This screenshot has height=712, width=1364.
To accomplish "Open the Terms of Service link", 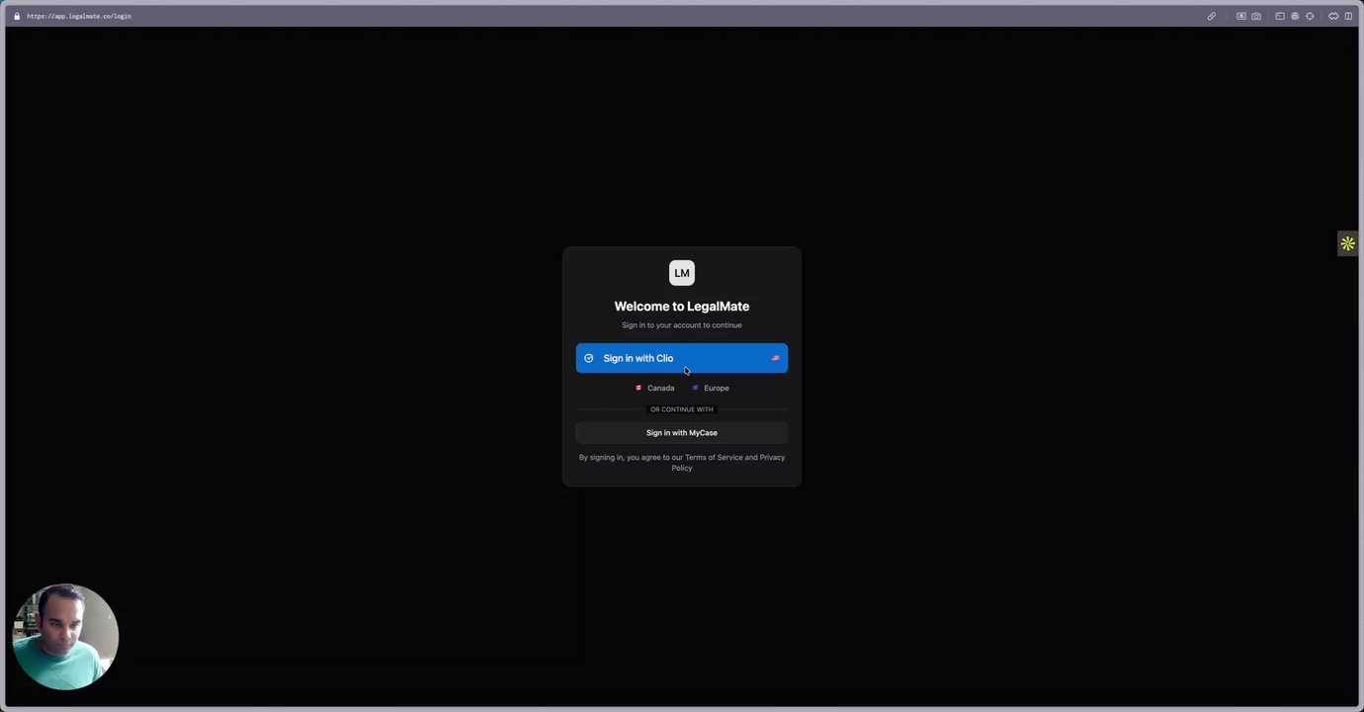I will point(714,457).
